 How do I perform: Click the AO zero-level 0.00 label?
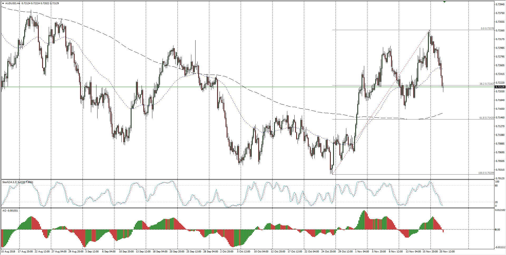[x=497, y=230]
